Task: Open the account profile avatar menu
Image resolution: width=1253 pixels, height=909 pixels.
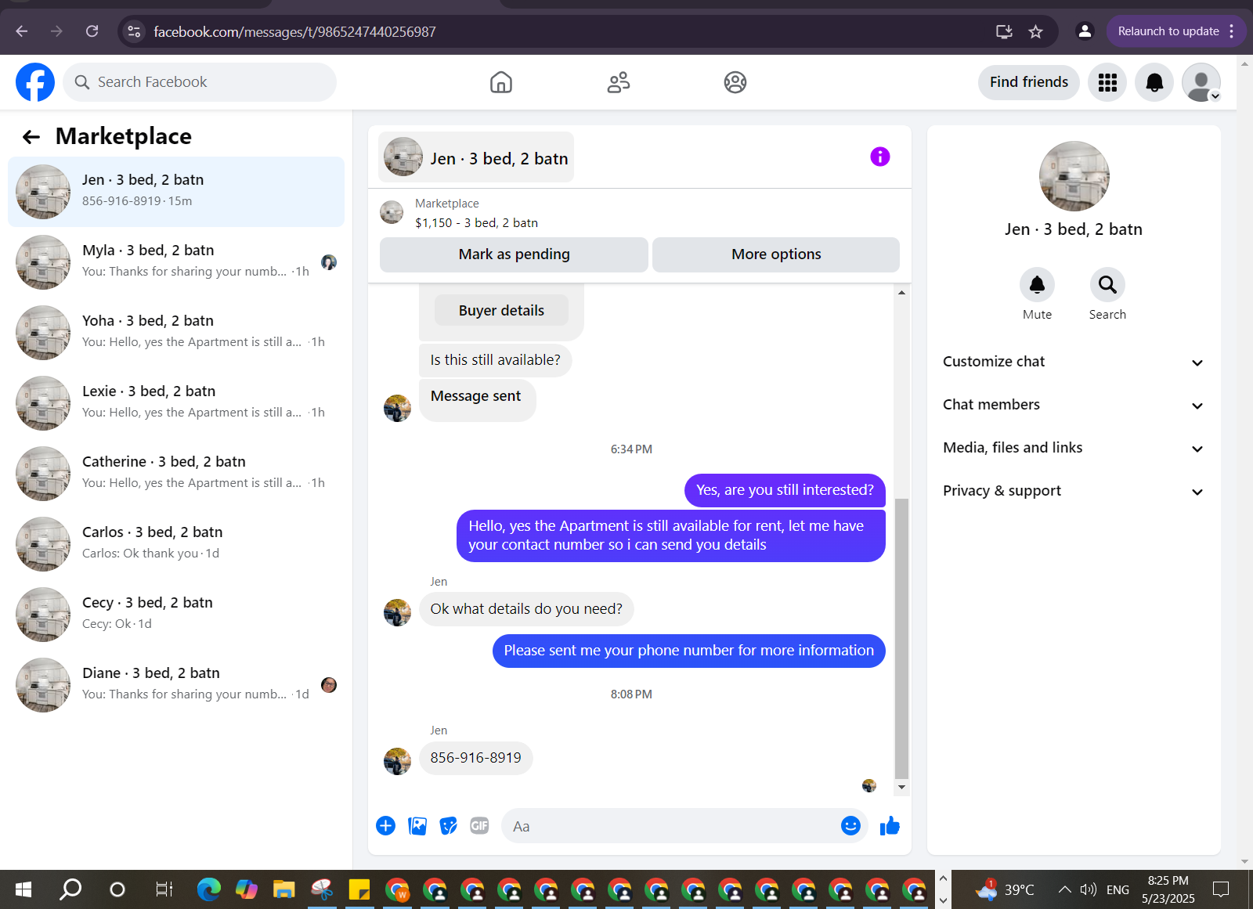Action: [1201, 82]
